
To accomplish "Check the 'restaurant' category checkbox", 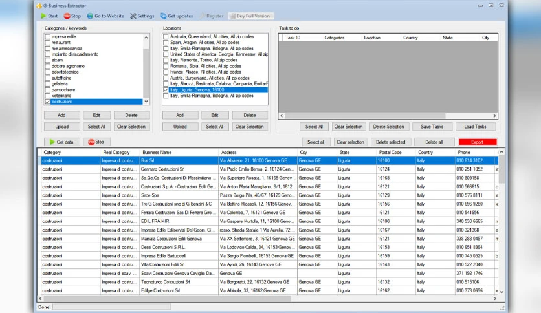I will 48,43.
